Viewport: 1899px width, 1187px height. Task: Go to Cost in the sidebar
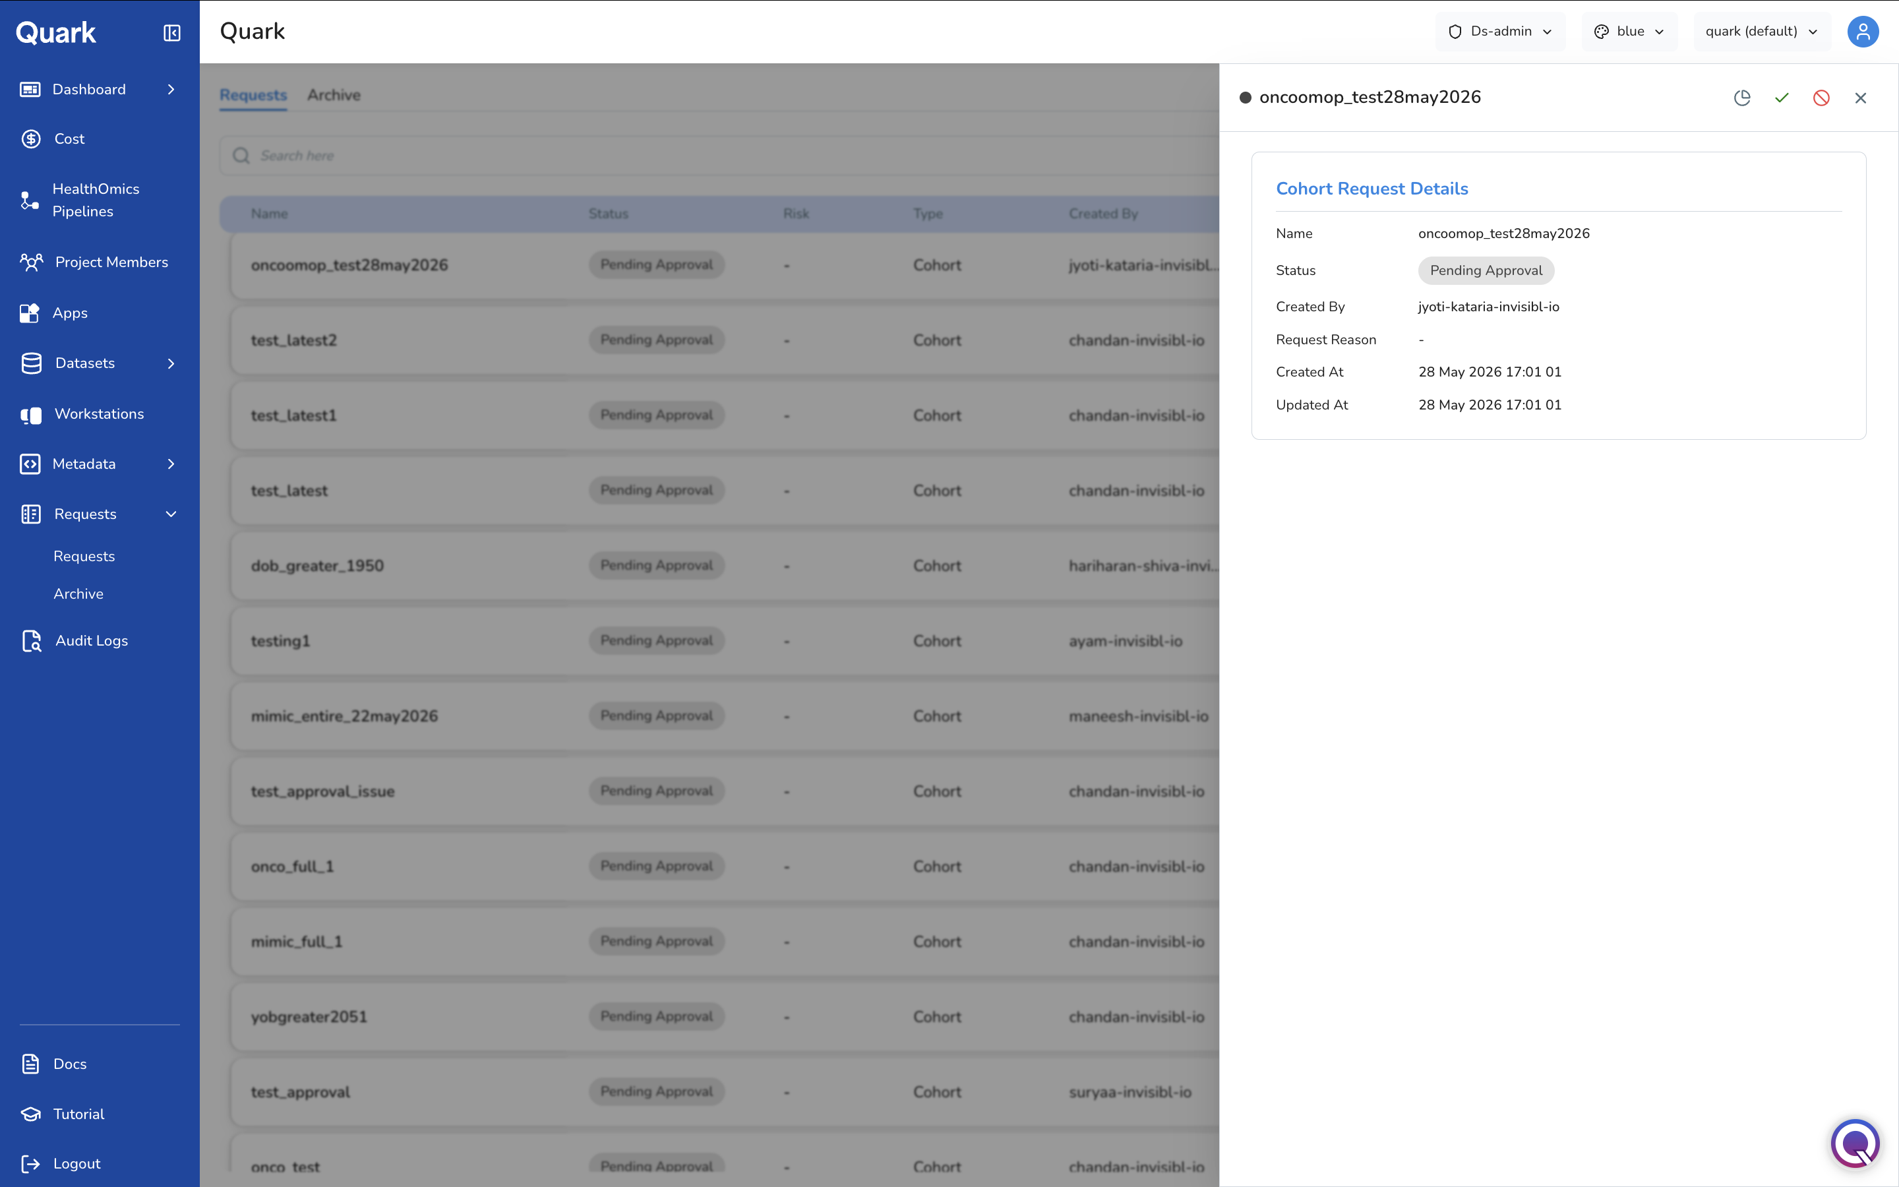69,139
